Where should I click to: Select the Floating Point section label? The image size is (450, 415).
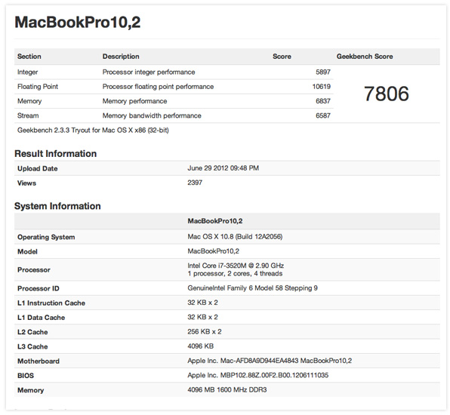[38, 87]
